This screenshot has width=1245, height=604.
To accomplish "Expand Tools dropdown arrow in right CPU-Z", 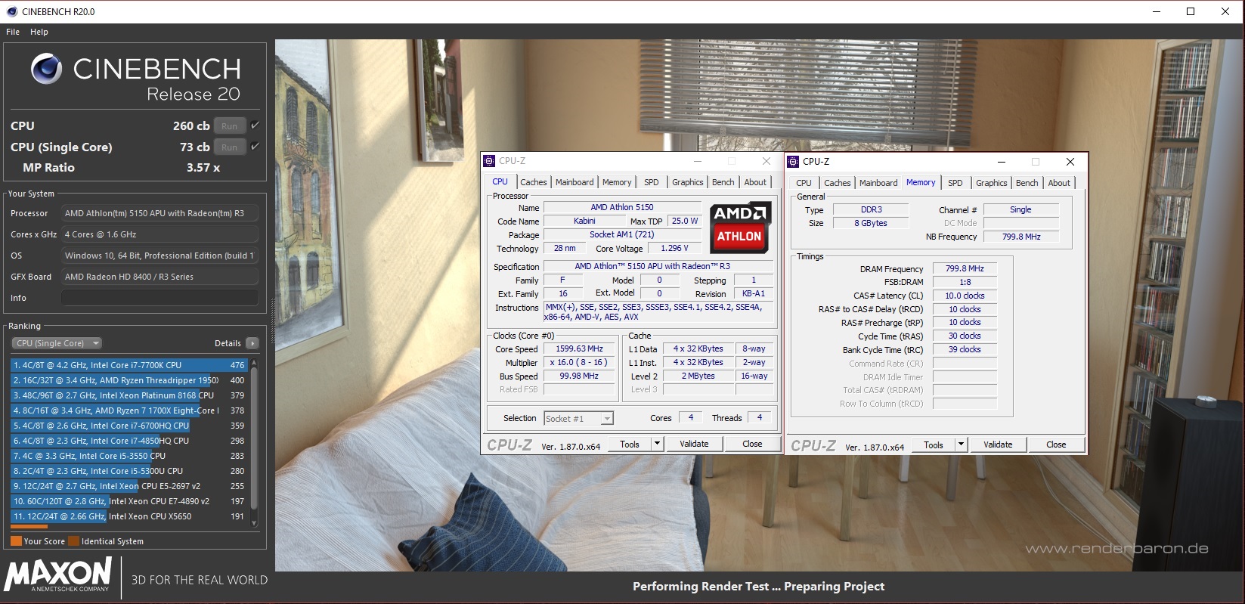I will [961, 444].
